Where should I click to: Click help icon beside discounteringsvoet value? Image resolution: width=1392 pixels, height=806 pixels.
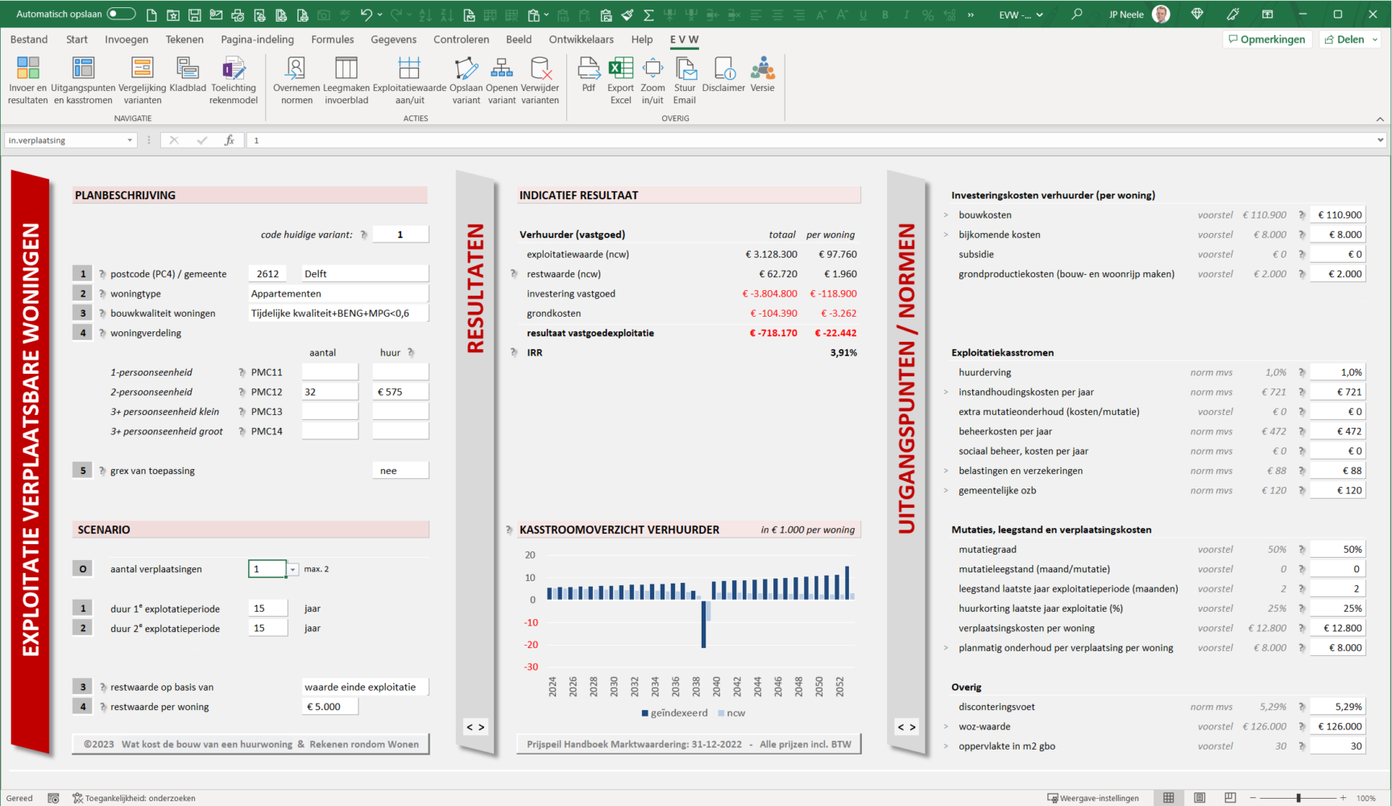coord(1302,707)
